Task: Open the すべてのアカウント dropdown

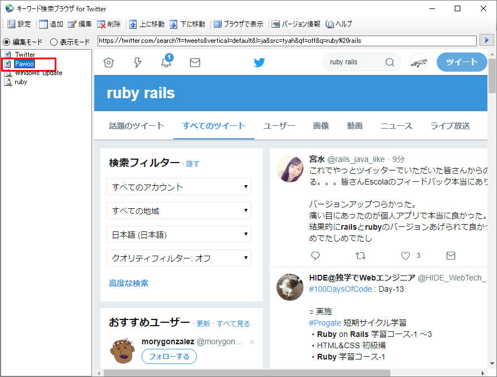Action: coord(179,187)
